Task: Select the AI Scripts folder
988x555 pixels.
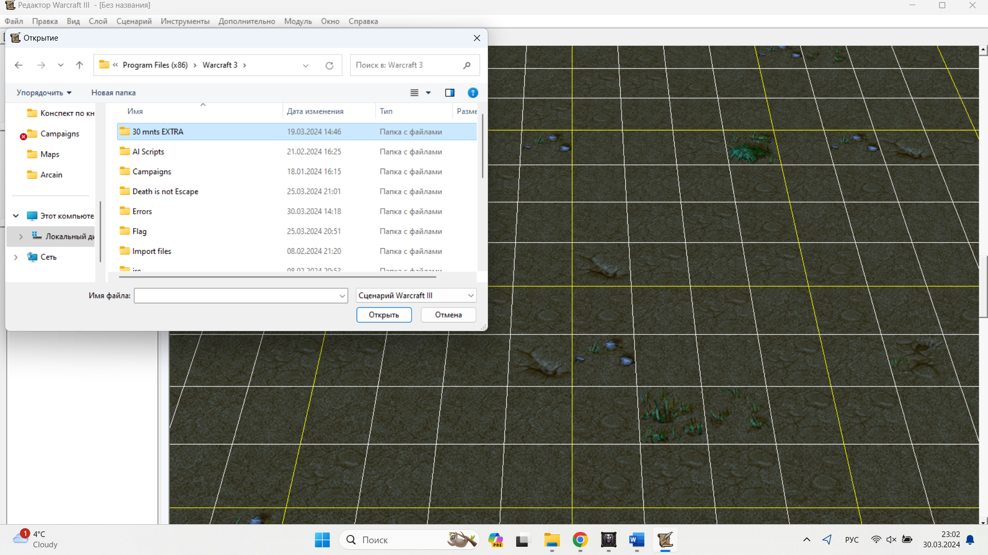Action: click(297, 152)
